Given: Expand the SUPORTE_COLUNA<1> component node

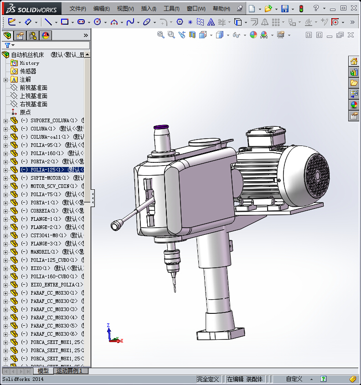Looking at the screenshot, I should coord(5,121).
